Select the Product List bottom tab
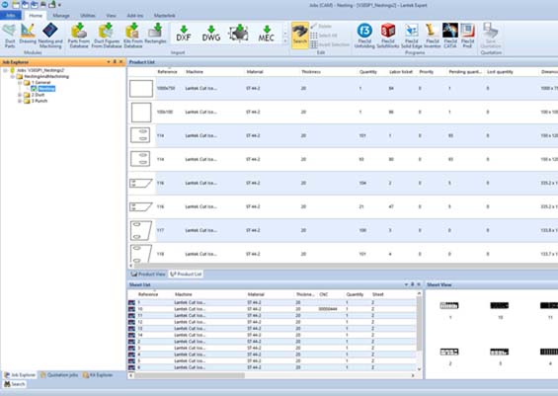This screenshot has width=558, height=396. (186, 274)
